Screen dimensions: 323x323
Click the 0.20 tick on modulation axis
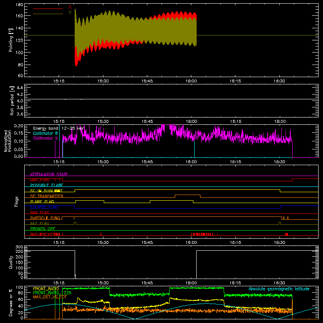point(19,126)
